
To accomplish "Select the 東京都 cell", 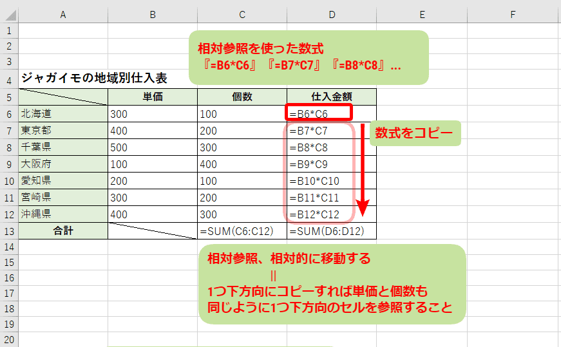I will (x=63, y=131).
